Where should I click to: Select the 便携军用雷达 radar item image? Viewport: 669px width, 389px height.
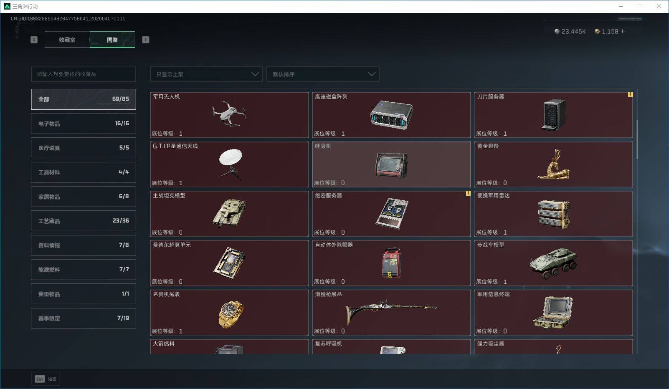click(x=554, y=214)
